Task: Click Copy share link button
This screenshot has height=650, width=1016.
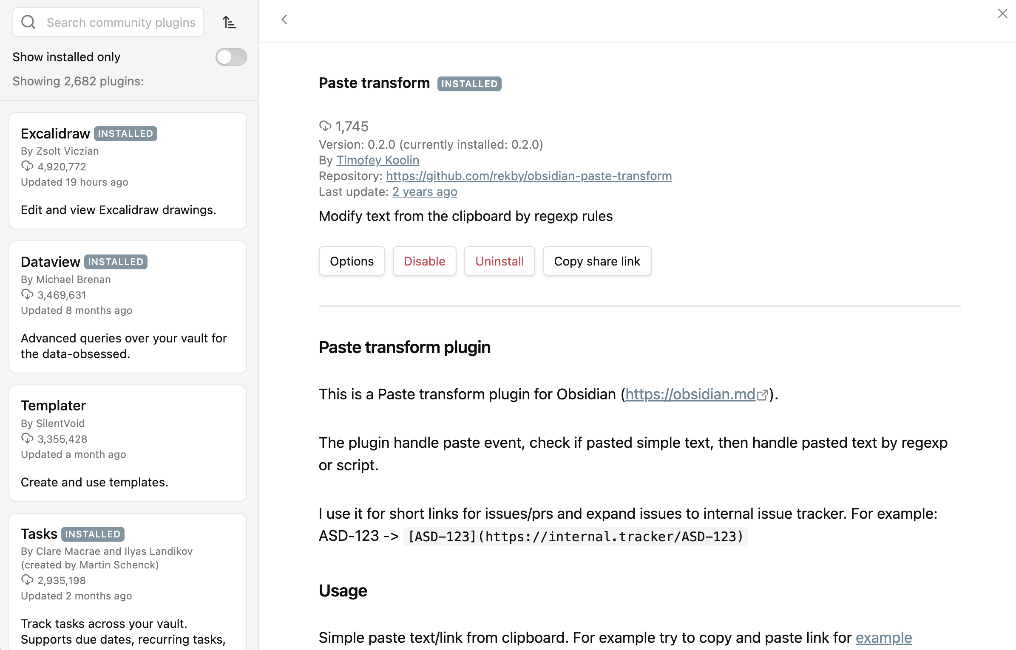Action: tap(596, 261)
